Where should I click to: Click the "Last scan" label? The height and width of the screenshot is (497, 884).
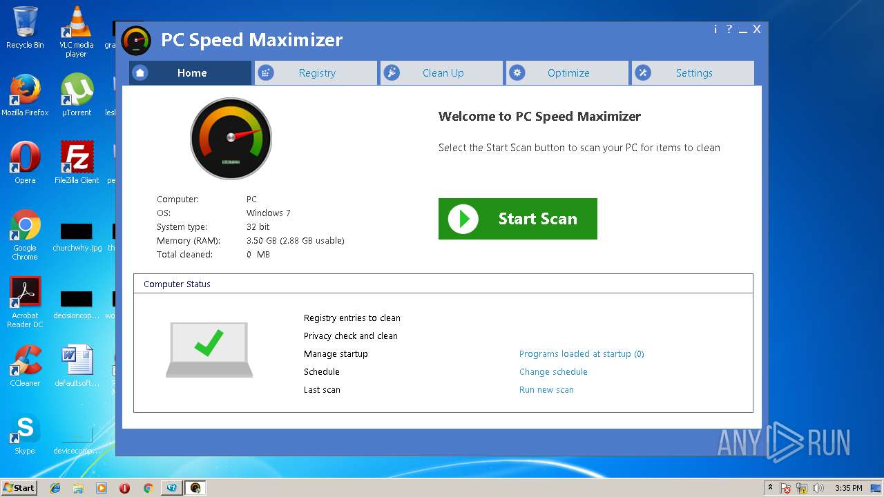(x=322, y=390)
